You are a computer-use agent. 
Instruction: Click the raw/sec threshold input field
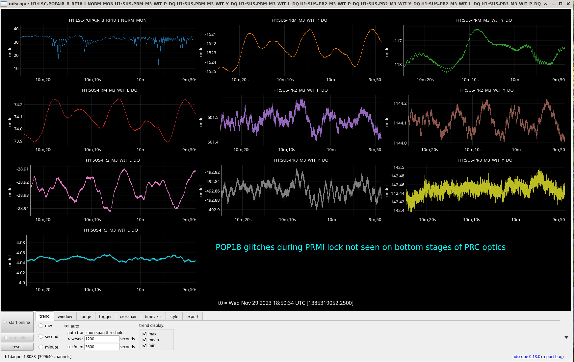point(102,339)
